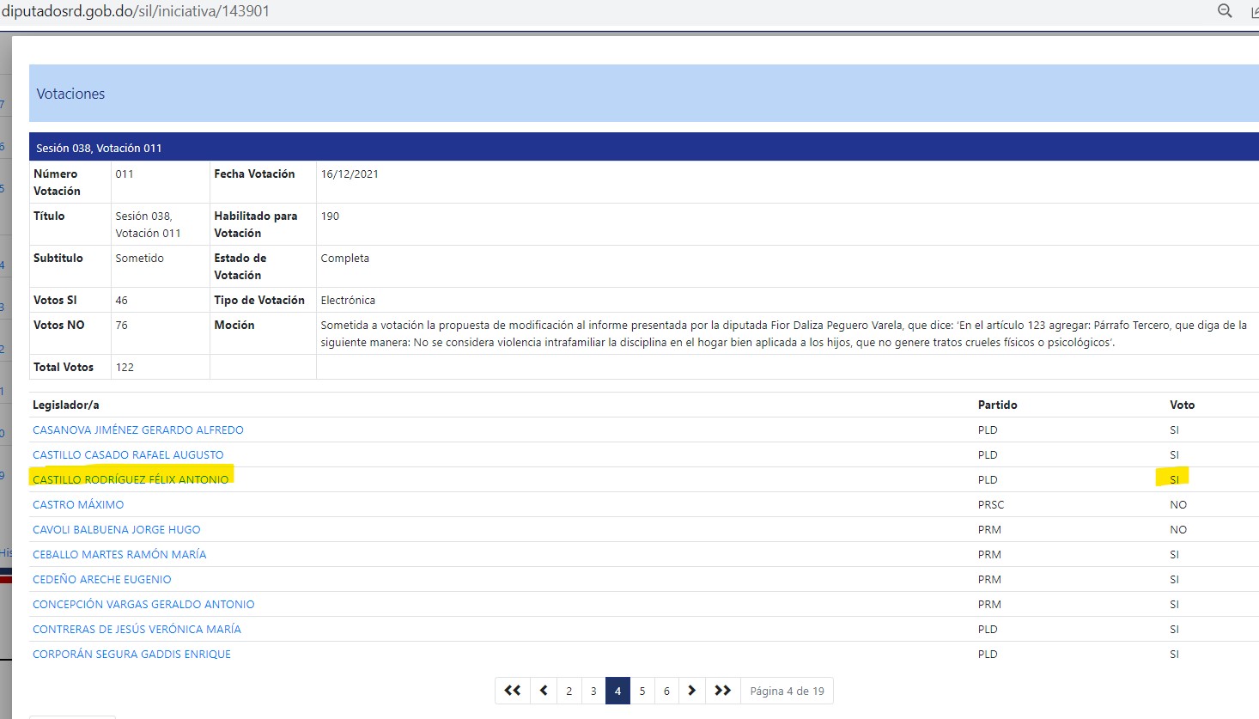
Task: Click current page 4 button
Action: pyautogui.click(x=617, y=691)
